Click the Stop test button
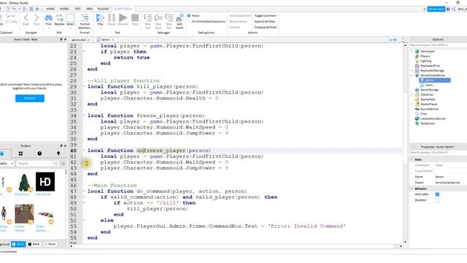The width and height of the screenshot is (467, 263). [x=135, y=18]
